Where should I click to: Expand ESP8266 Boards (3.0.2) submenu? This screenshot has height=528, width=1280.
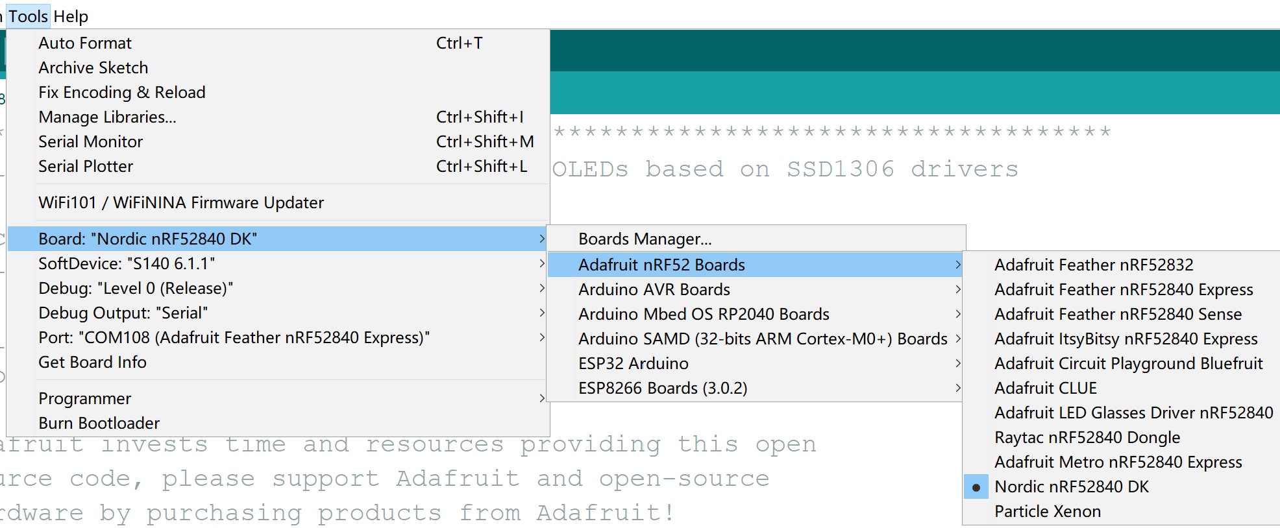click(756, 388)
